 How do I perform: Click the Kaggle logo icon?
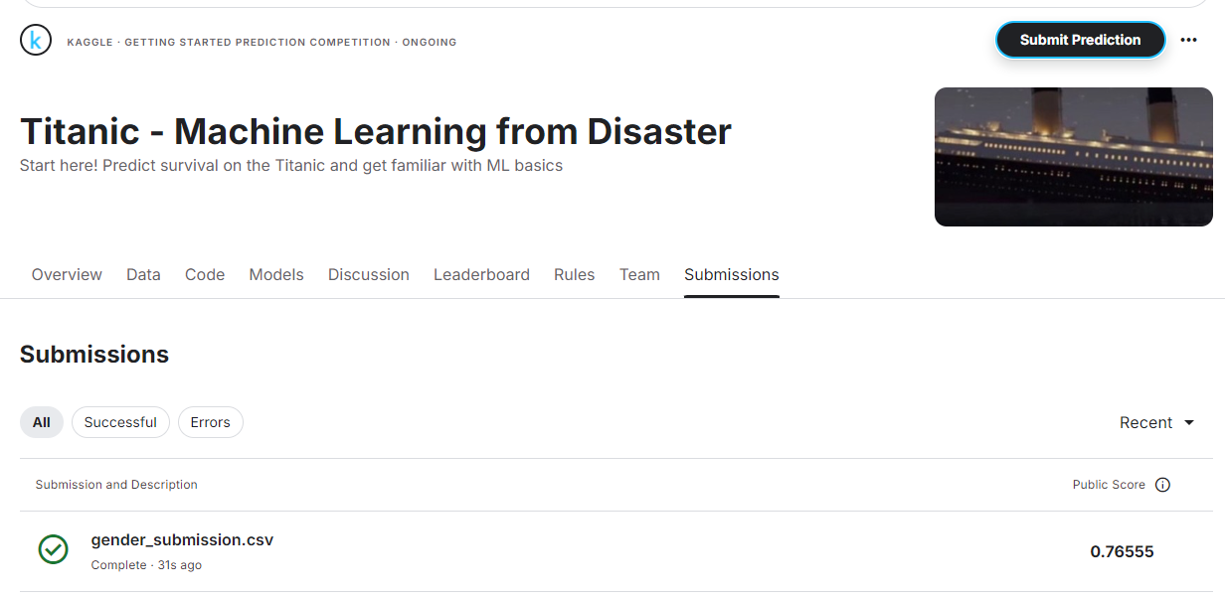(36, 40)
